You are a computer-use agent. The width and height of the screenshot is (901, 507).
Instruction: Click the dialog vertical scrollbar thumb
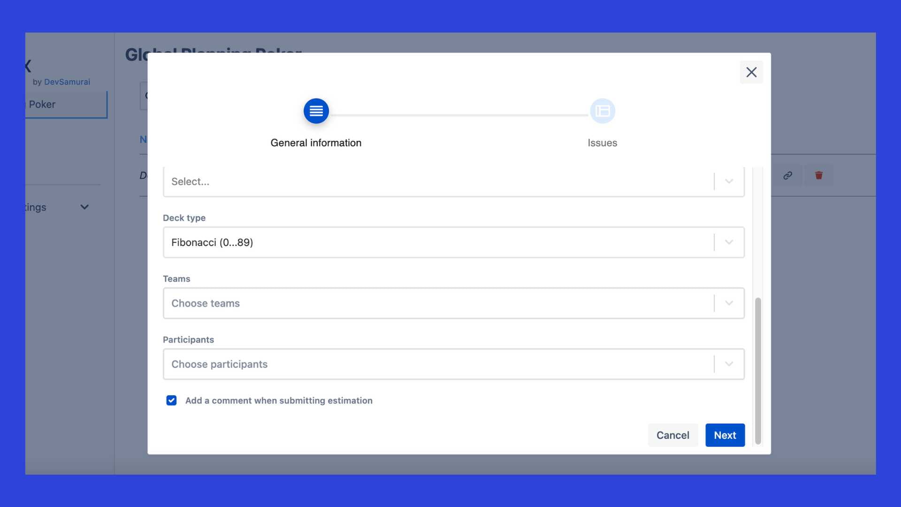[757, 371]
